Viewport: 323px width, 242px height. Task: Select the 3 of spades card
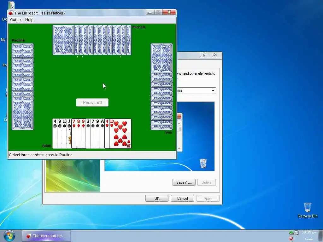88,134
